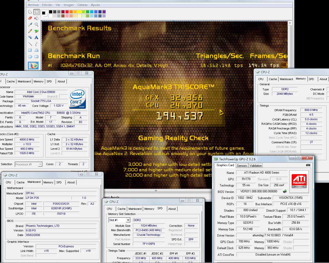Click the Subvendor VISIONTEK (1545) field
Image resolution: width=329 pixels, height=263 pixels.
click(x=291, y=198)
